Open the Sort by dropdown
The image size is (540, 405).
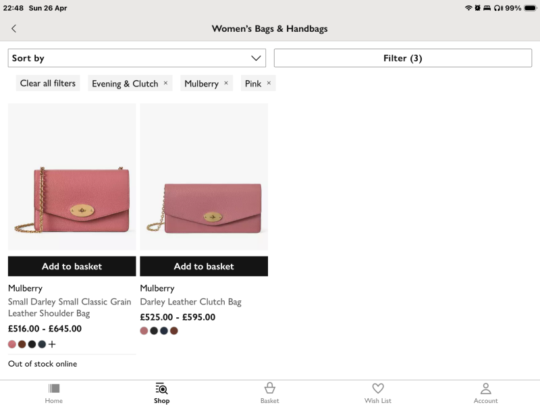coord(135,58)
